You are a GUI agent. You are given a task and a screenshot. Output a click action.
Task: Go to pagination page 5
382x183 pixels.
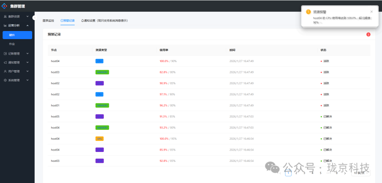320,173
